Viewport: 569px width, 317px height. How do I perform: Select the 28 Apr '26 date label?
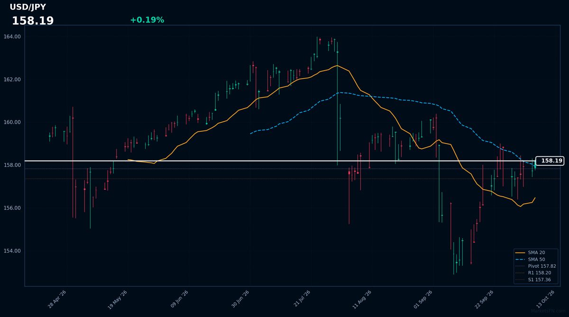point(57,299)
